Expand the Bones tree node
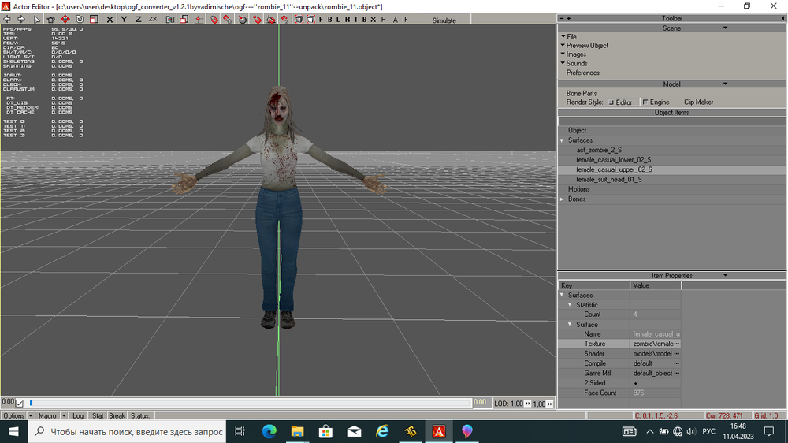Viewport: 788px width, 443px height. tap(562, 199)
